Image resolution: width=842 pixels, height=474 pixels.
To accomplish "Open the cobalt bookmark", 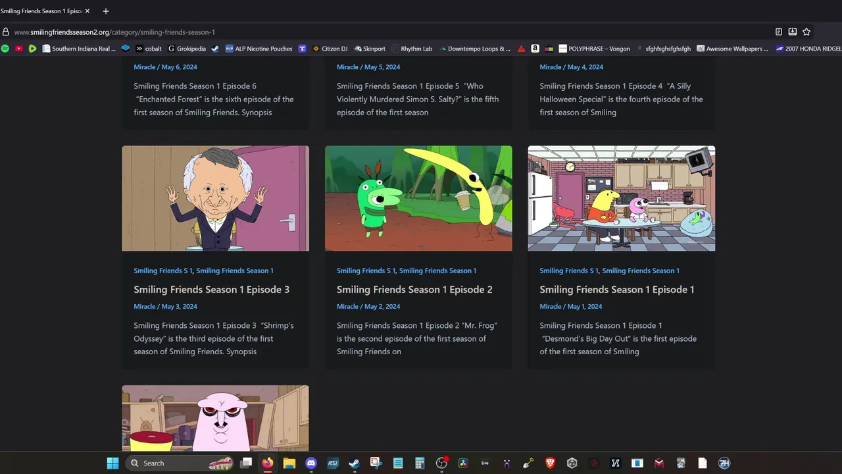I will click(x=149, y=49).
